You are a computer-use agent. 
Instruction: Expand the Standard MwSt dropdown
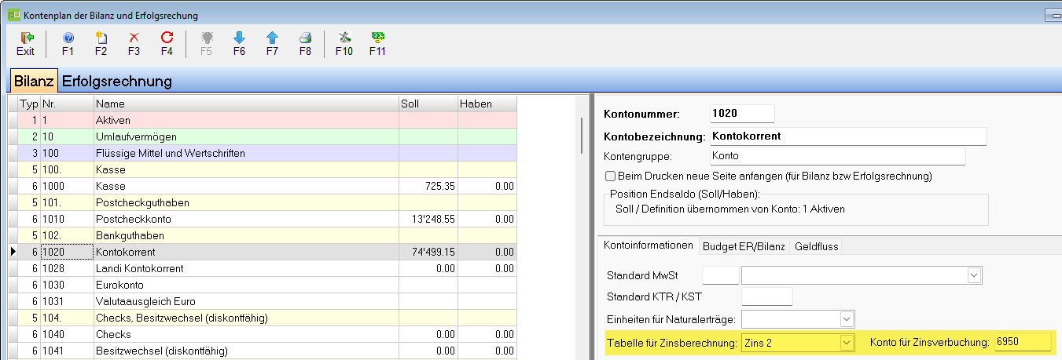pyautogui.click(x=975, y=275)
